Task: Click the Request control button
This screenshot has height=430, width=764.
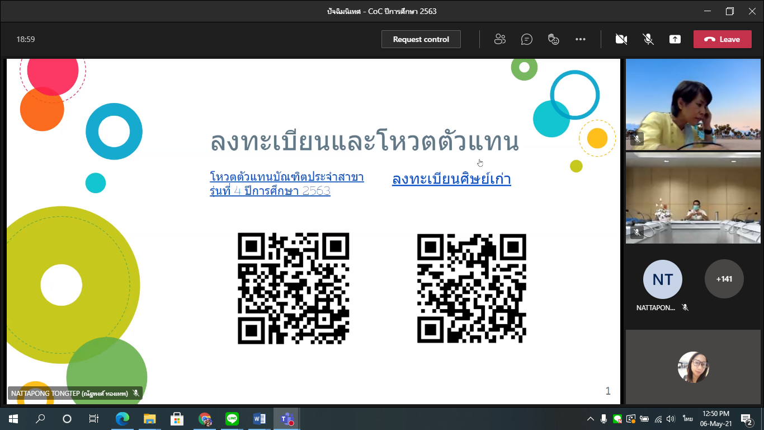Action: click(x=421, y=39)
